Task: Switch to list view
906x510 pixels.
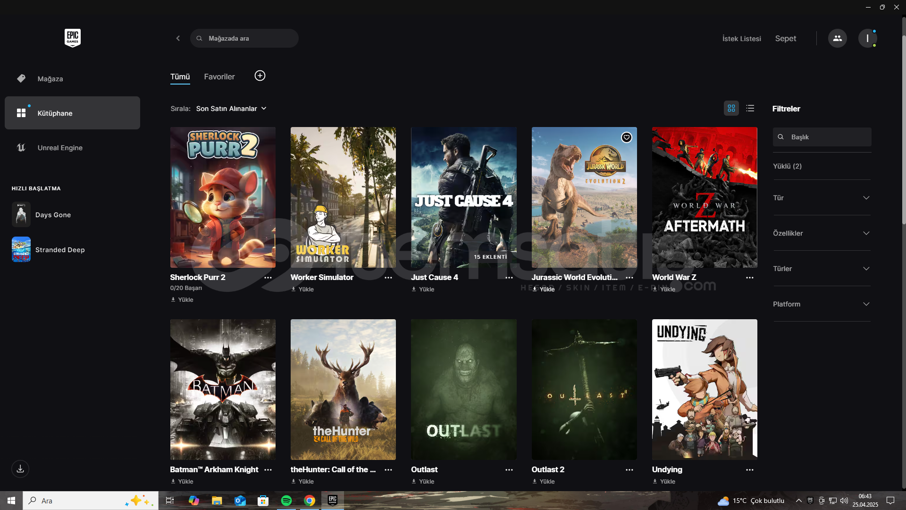Action: coord(750,108)
